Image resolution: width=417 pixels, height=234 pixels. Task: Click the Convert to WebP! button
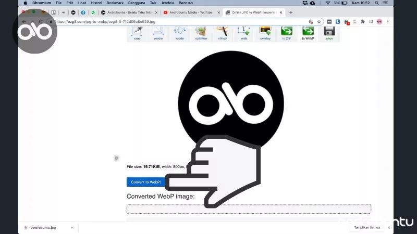pos(146,182)
